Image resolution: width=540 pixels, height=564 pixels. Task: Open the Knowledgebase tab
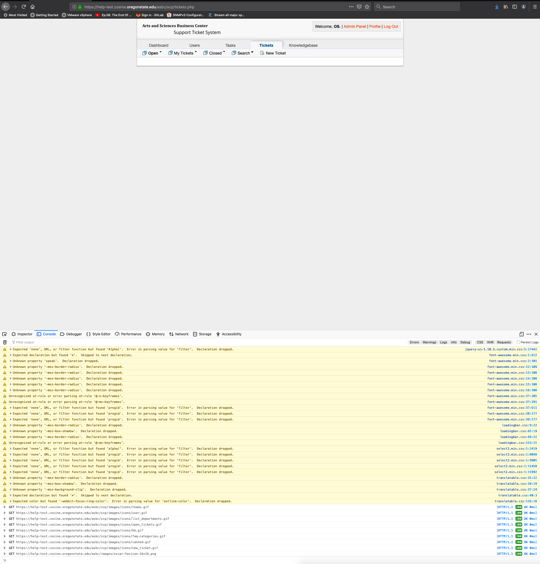pos(303,45)
